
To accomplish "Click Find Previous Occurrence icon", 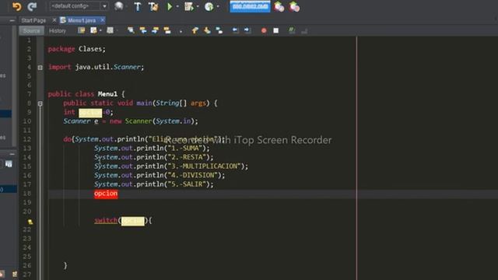I will tap(143, 30).
